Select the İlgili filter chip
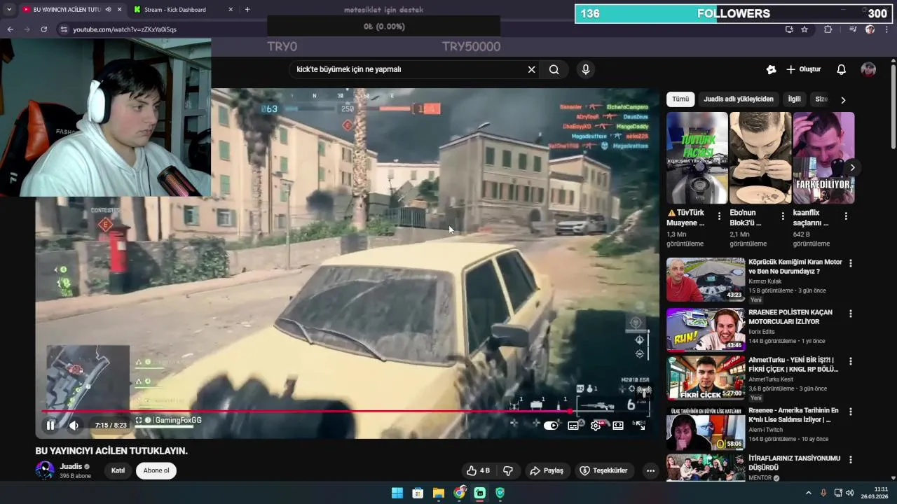Image resolution: width=897 pixels, height=504 pixels. pyautogui.click(x=794, y=99)
